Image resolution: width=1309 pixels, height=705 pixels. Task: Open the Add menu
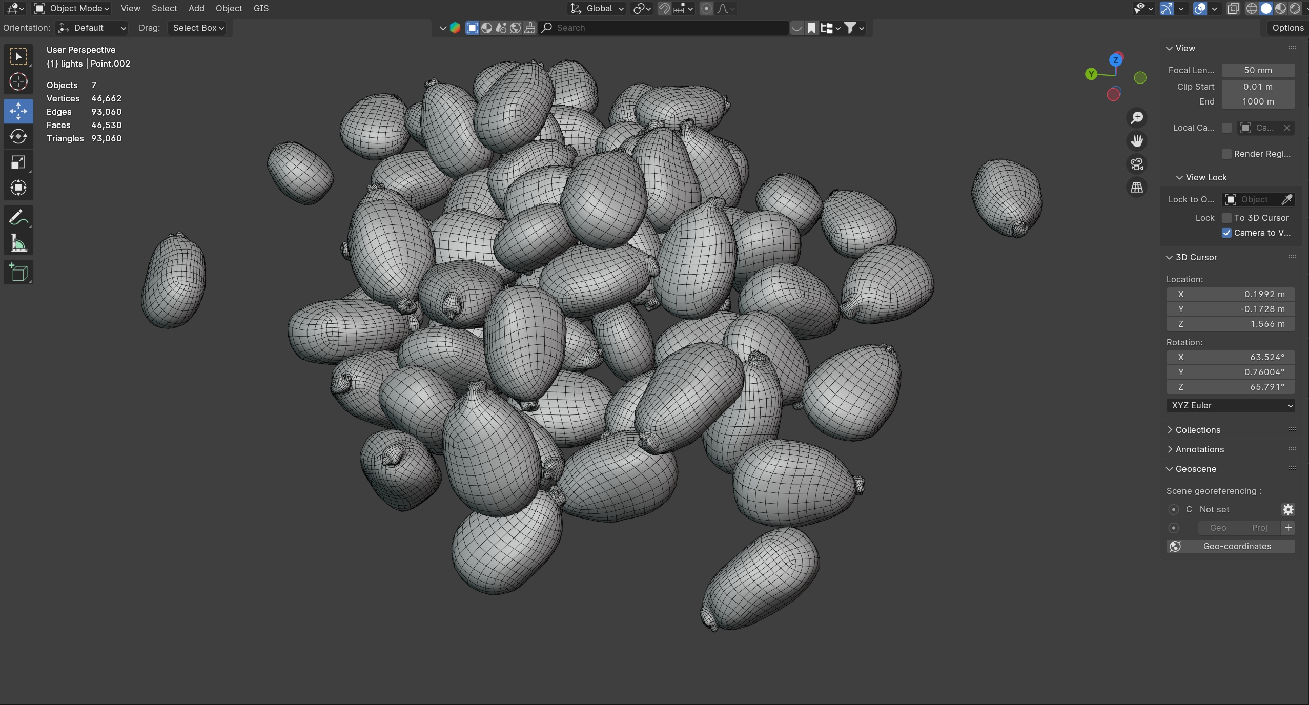click(x=196, y=8)
